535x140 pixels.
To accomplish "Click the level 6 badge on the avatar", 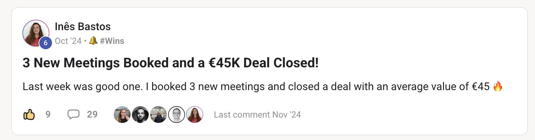I will pyautogui.click(x=46, y=43).
